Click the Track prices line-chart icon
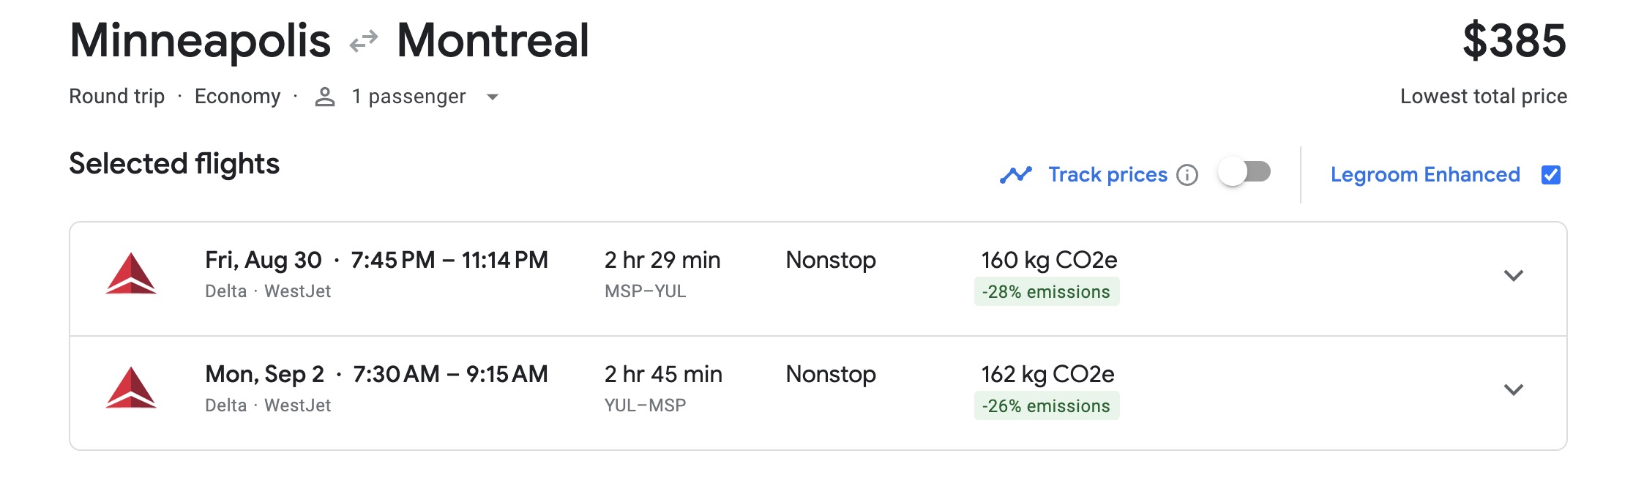The width and height of the screenshot is (1644, 486). click(1015, 173)
